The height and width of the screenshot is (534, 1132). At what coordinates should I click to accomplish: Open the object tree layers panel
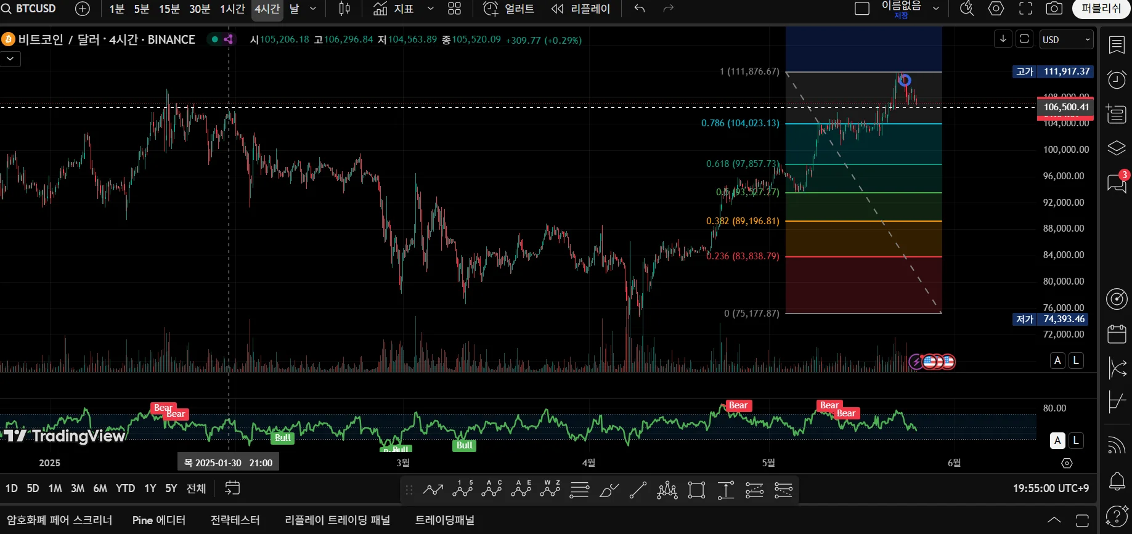[x=1117, y=148]
